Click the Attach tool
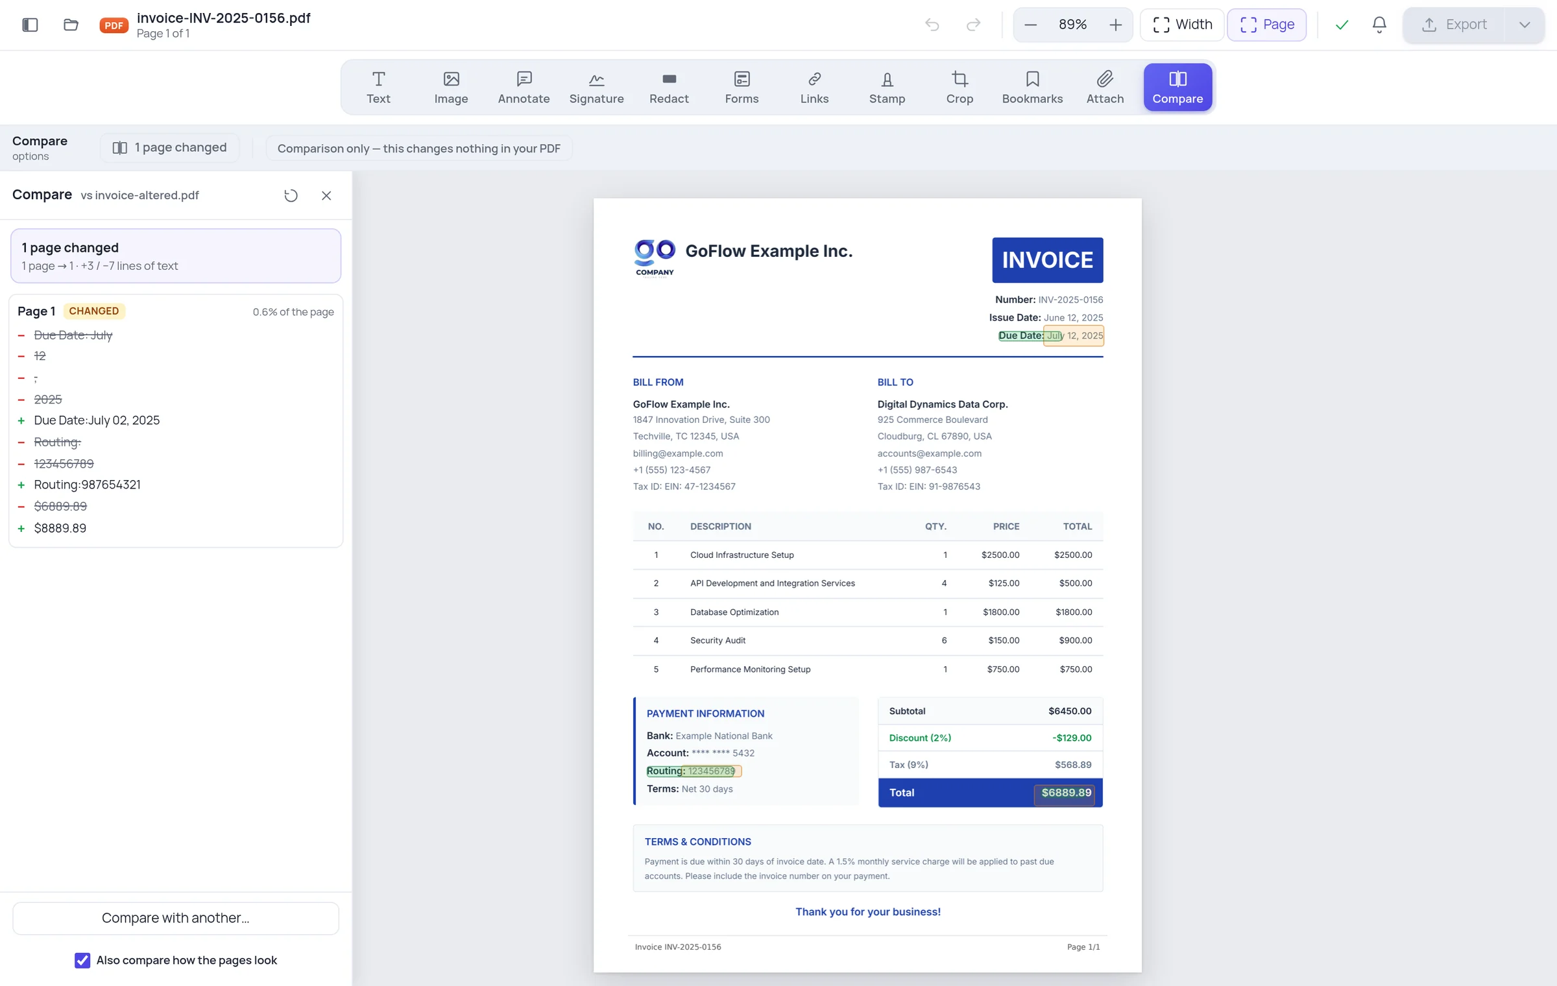This screenshot has height=986, width=1557. tap(1105, 87)
